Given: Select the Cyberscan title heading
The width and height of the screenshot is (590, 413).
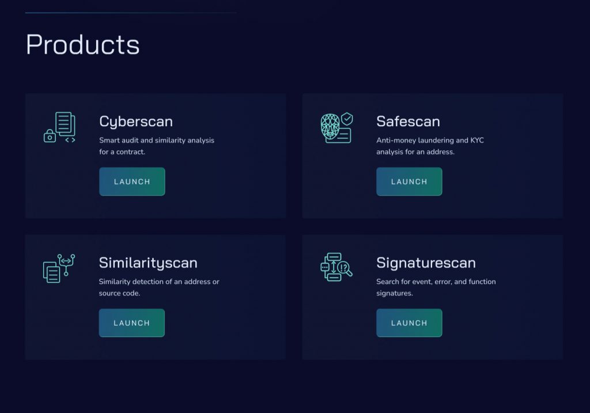Looking at the screenshot, I should click(x=136, y=122).
